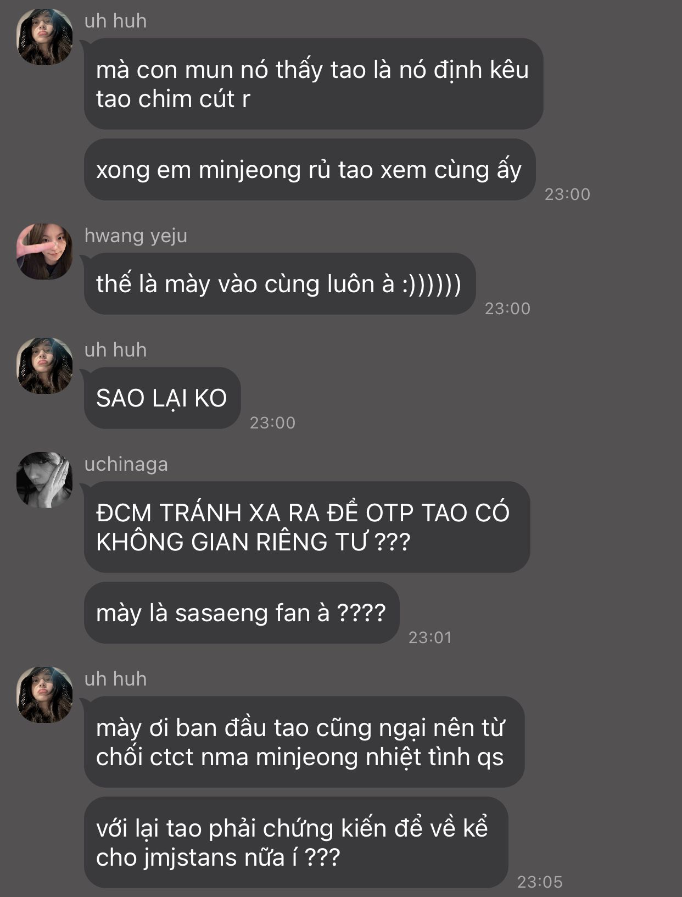The height and width of the screenshot is (897, 682).
Task: Select message 'mày ơi ban đầu tao cũng ngại'
Action: tap(304, 742)
